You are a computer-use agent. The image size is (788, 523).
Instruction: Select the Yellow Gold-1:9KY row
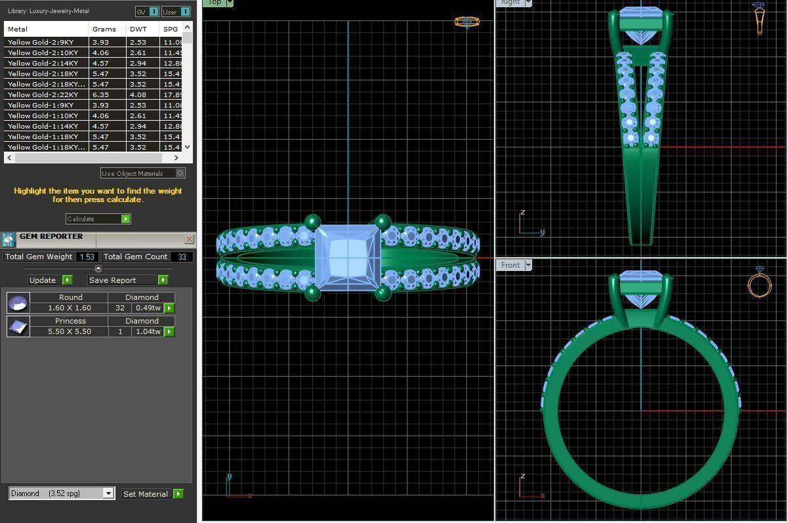94,105
